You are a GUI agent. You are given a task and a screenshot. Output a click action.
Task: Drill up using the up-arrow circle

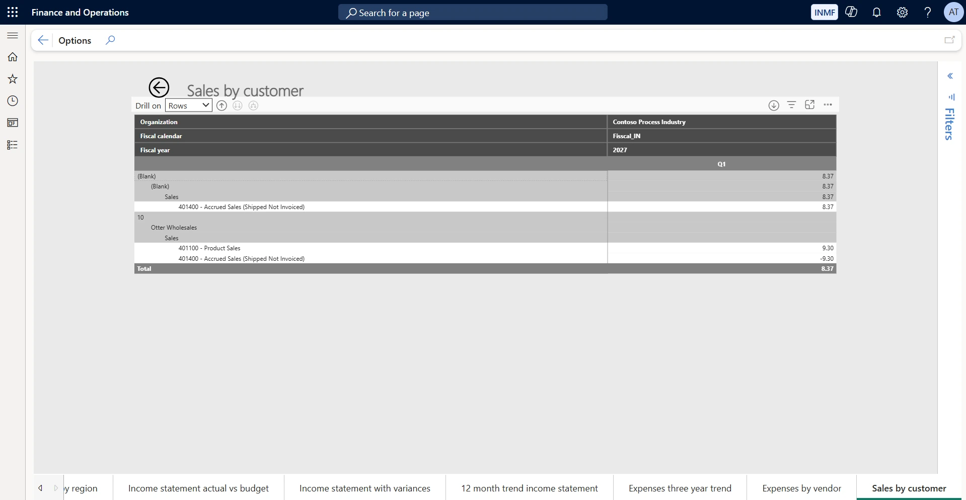(x=221, y=106)
